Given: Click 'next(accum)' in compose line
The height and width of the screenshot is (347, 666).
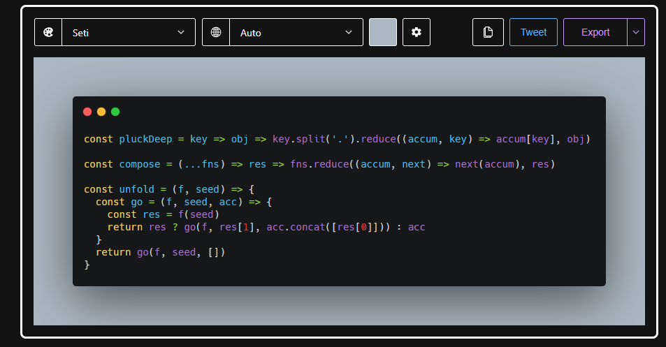Looking at the screenshot, I should (x=487, y=164).
